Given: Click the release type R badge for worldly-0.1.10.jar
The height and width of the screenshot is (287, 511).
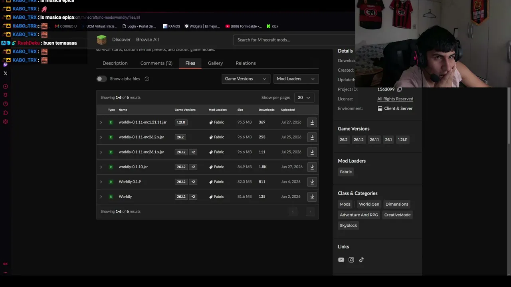Looking at the screenshot, I should pyautogui.click(x=111, y=167).
